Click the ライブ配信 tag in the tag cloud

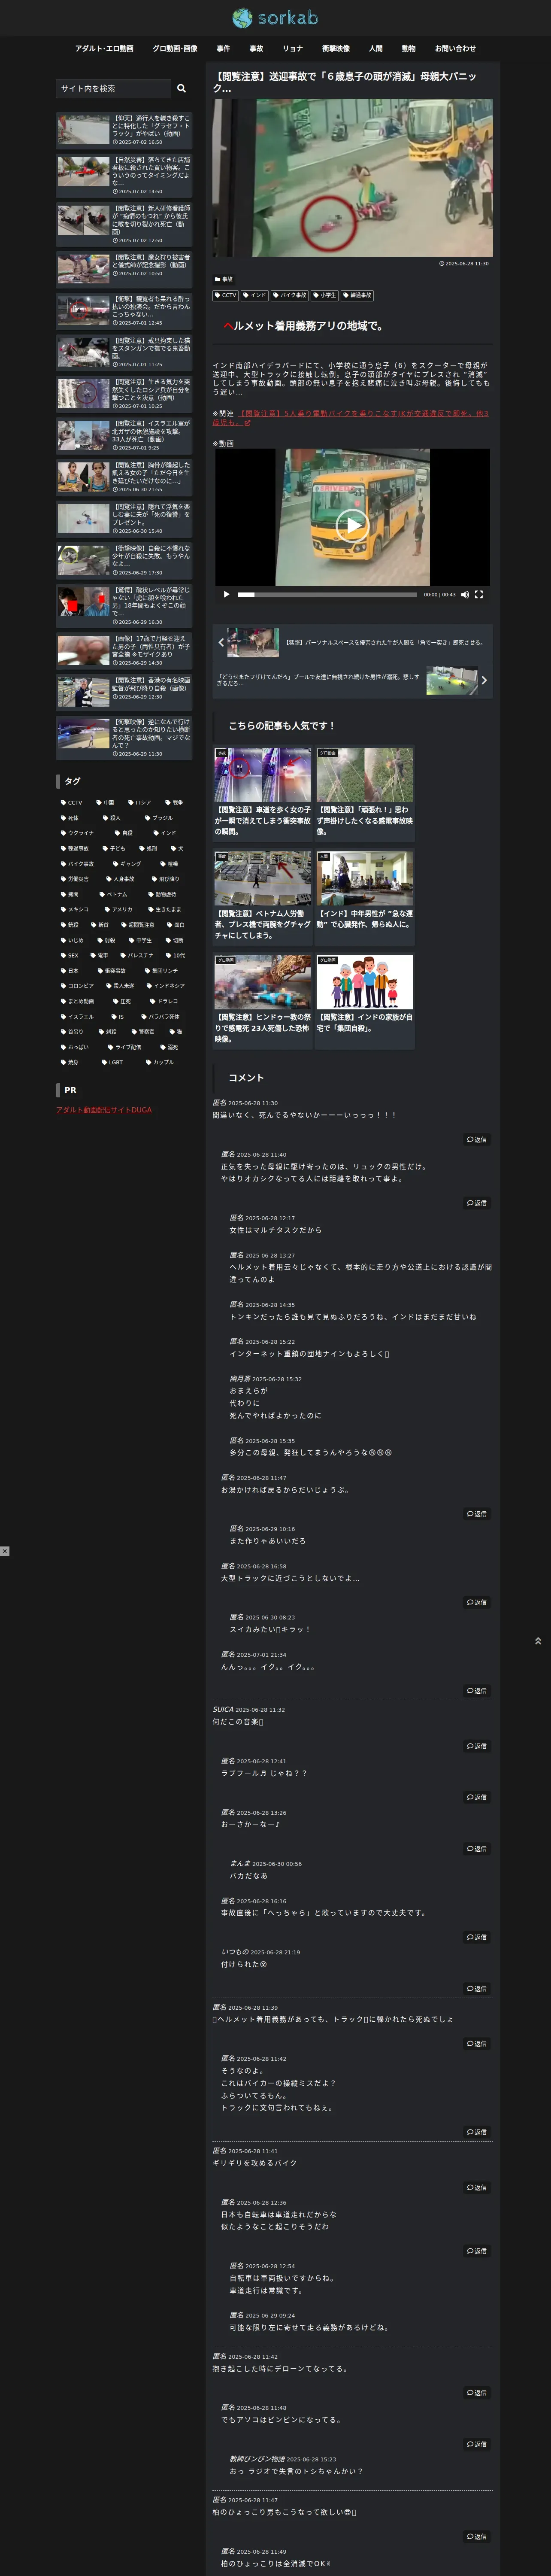click(x=124, y=1047)
